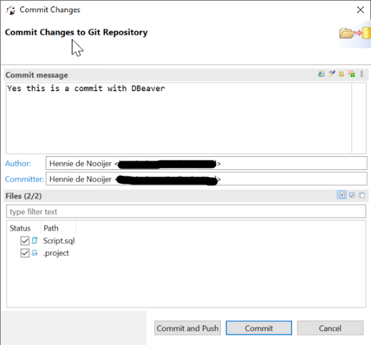Uncheck the Script.sql checkbox
The height and width of the screenshot is (345, 371).
pos(25,241)
